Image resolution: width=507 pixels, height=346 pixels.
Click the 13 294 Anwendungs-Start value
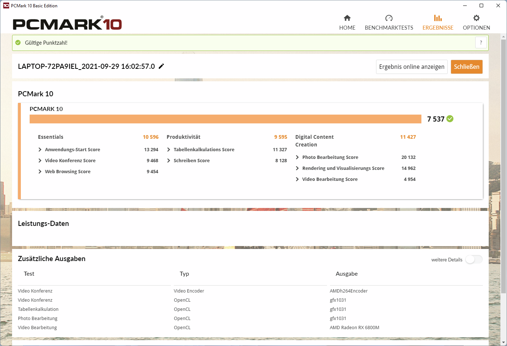coord(151,149)
